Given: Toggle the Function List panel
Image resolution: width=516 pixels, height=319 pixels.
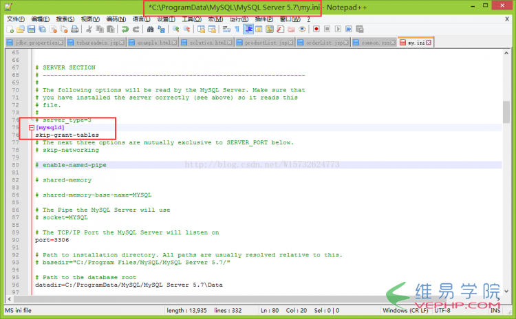Looking at the screenshot, I should click(281, 30).
